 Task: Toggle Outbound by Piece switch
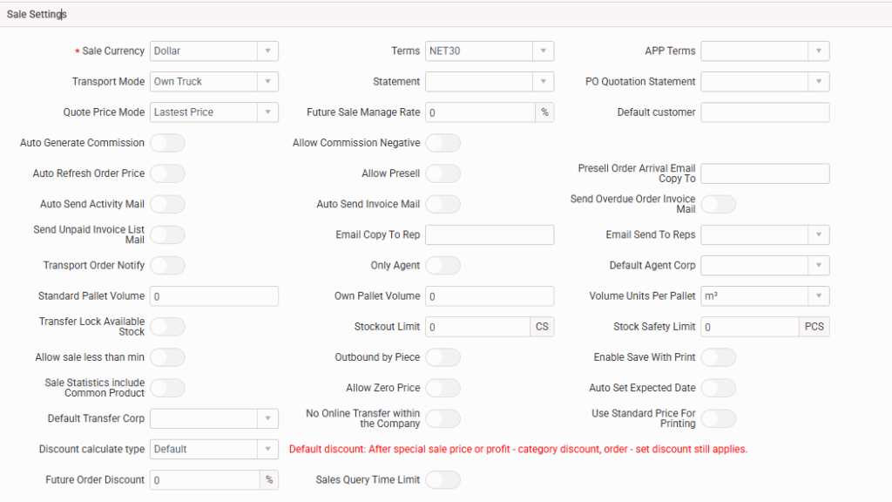(443, 357)
